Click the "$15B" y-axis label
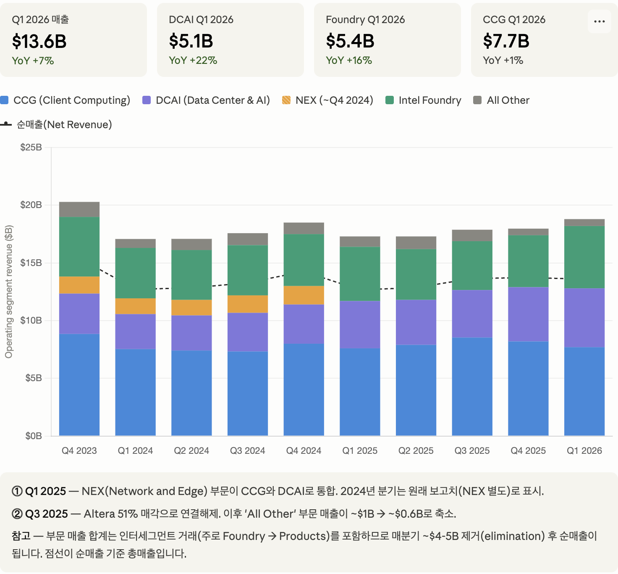The image size is (618, 574). (31, 263)
